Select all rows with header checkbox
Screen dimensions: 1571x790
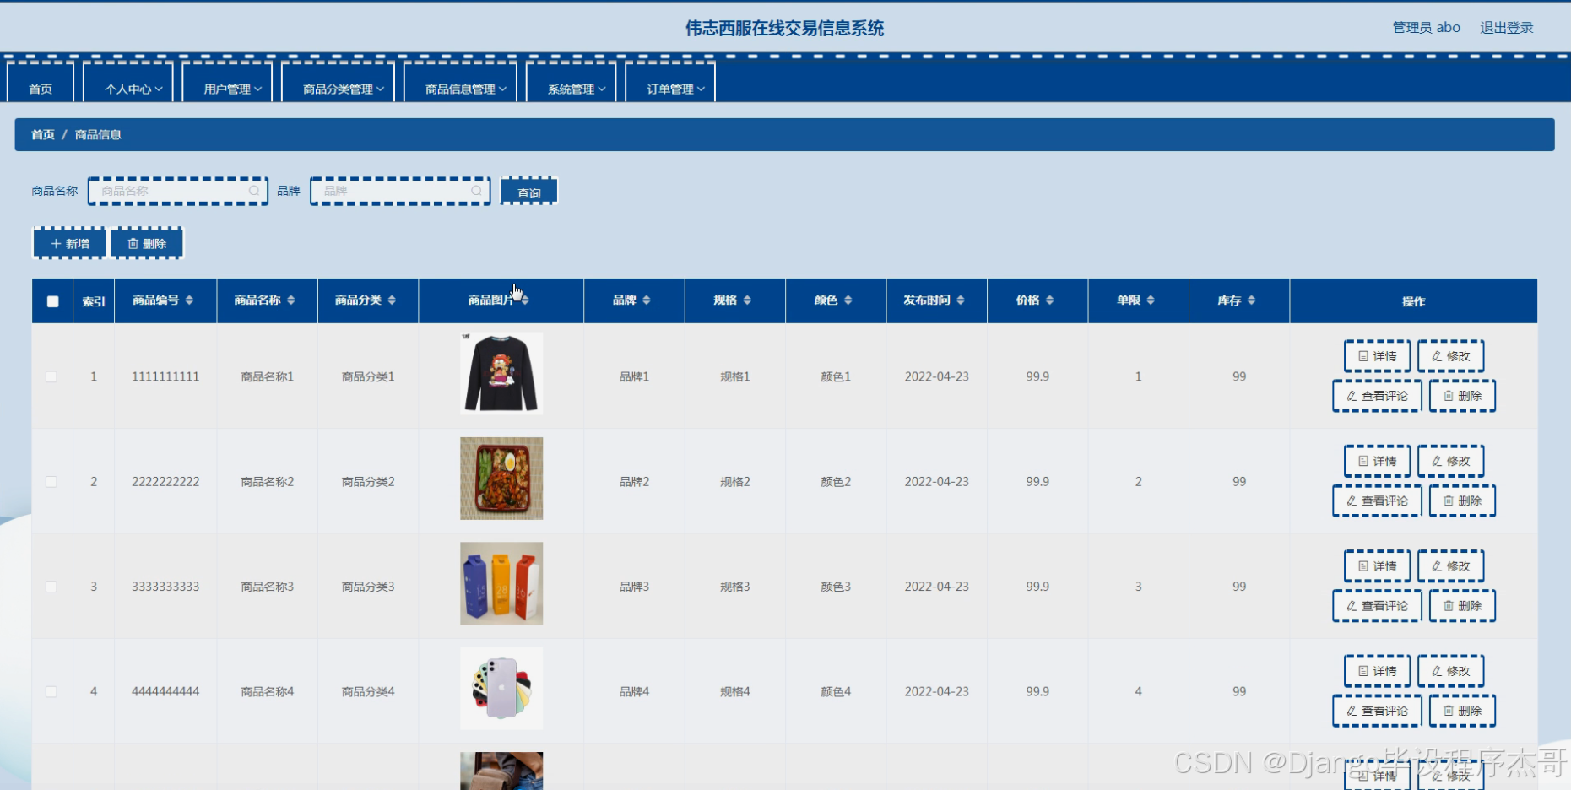pos(52,301)
